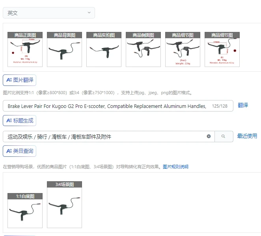Open AI 图片翻译 image translation
The image size is (261, 236).
click(x=19, y=80)
